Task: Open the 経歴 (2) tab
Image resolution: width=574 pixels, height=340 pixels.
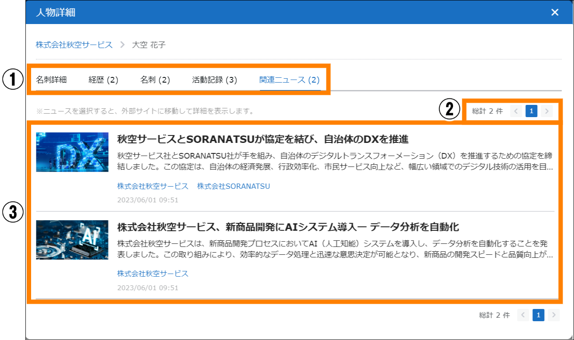Action: [x=103, y=80]
